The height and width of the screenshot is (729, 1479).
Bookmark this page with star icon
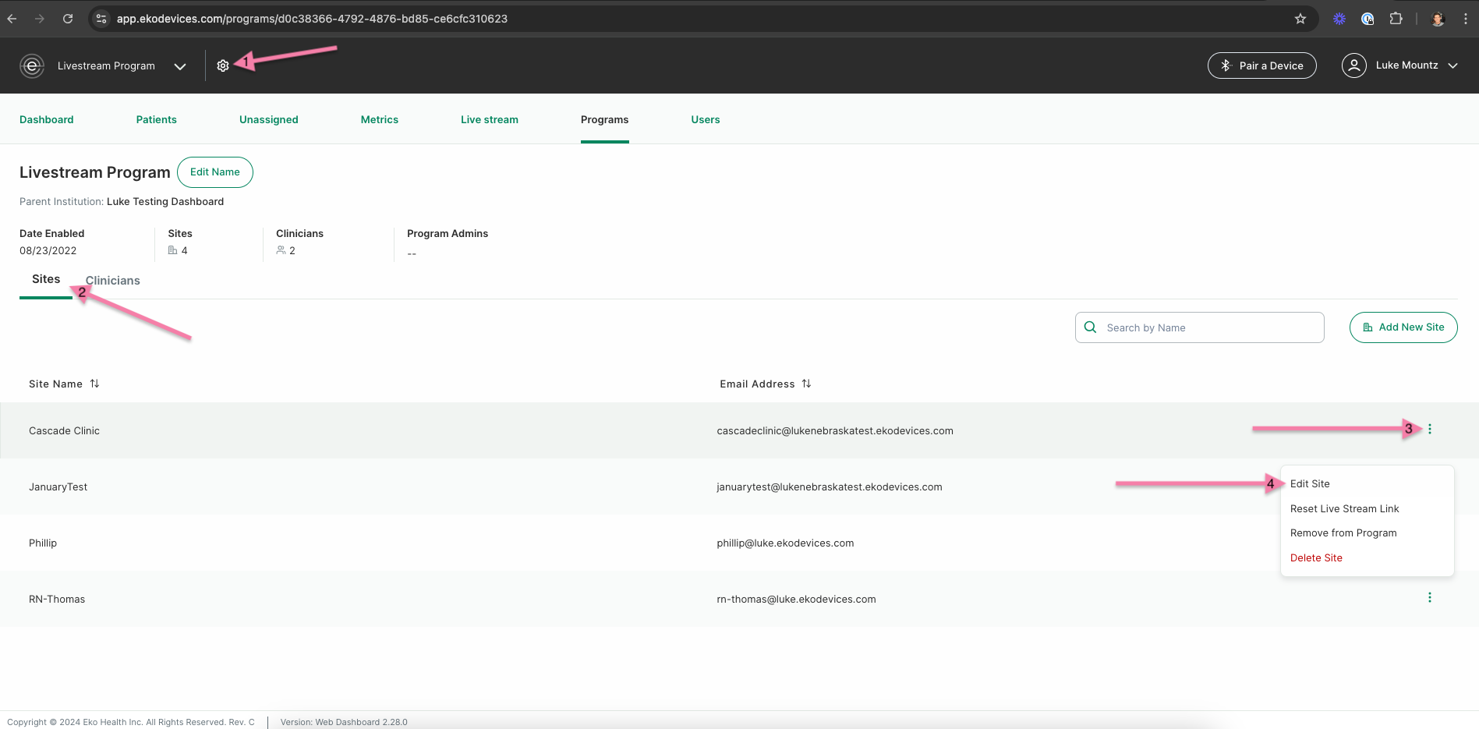tap(1300, 19)
